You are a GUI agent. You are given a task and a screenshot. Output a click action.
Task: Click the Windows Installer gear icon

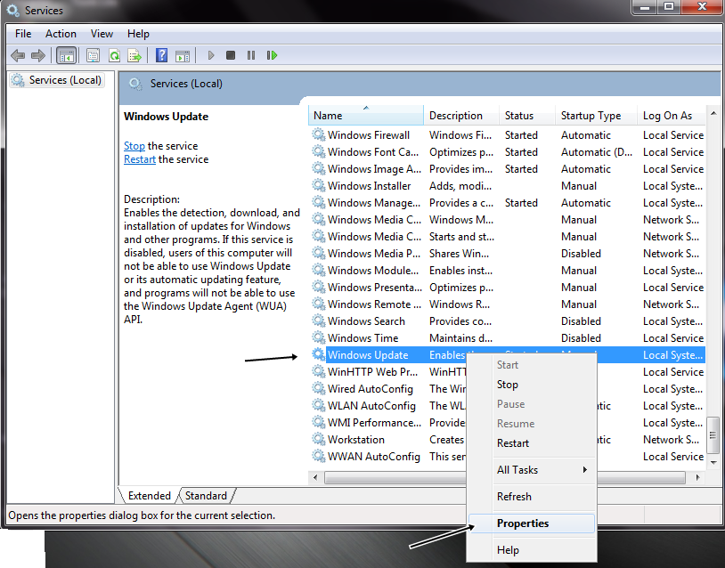click(x=318, y=185)
